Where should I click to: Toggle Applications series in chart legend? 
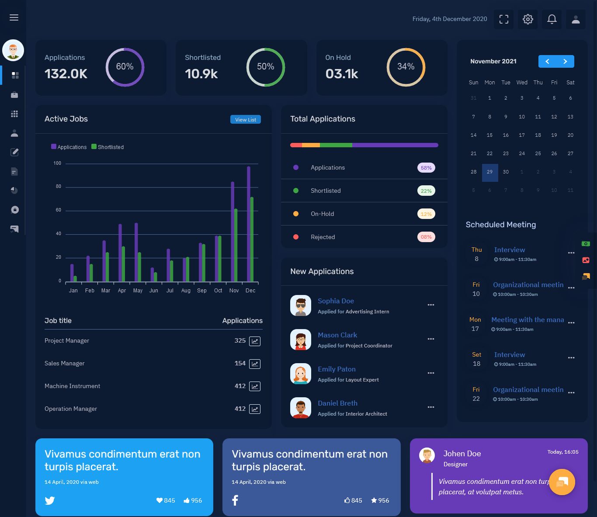pos(69,147)
